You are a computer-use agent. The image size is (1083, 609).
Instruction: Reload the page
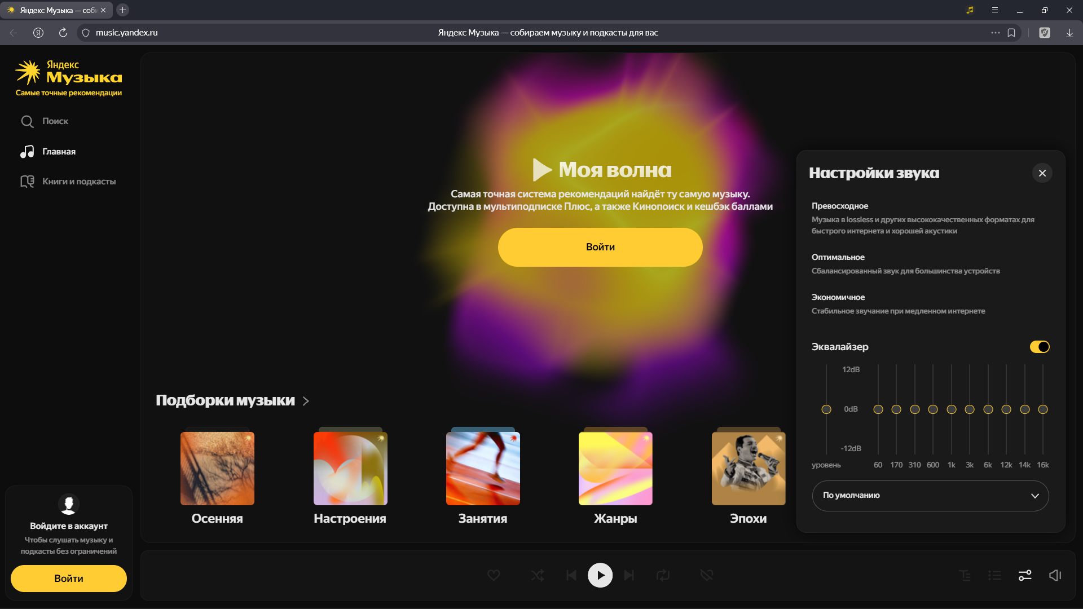(63, 33)
